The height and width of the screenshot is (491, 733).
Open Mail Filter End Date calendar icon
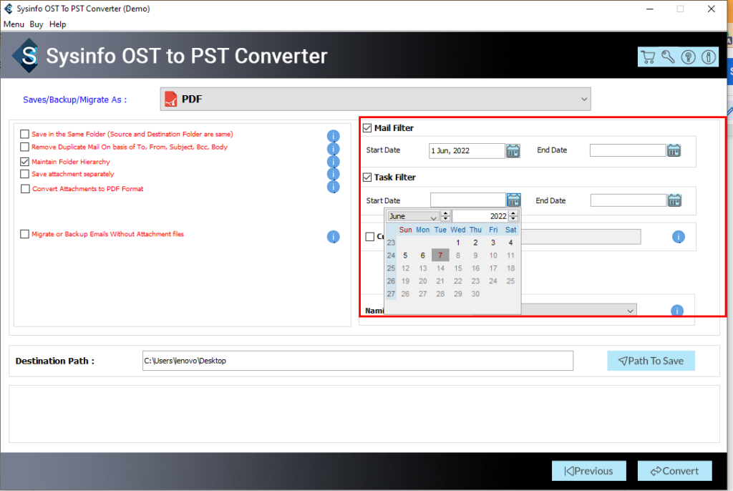674,150
